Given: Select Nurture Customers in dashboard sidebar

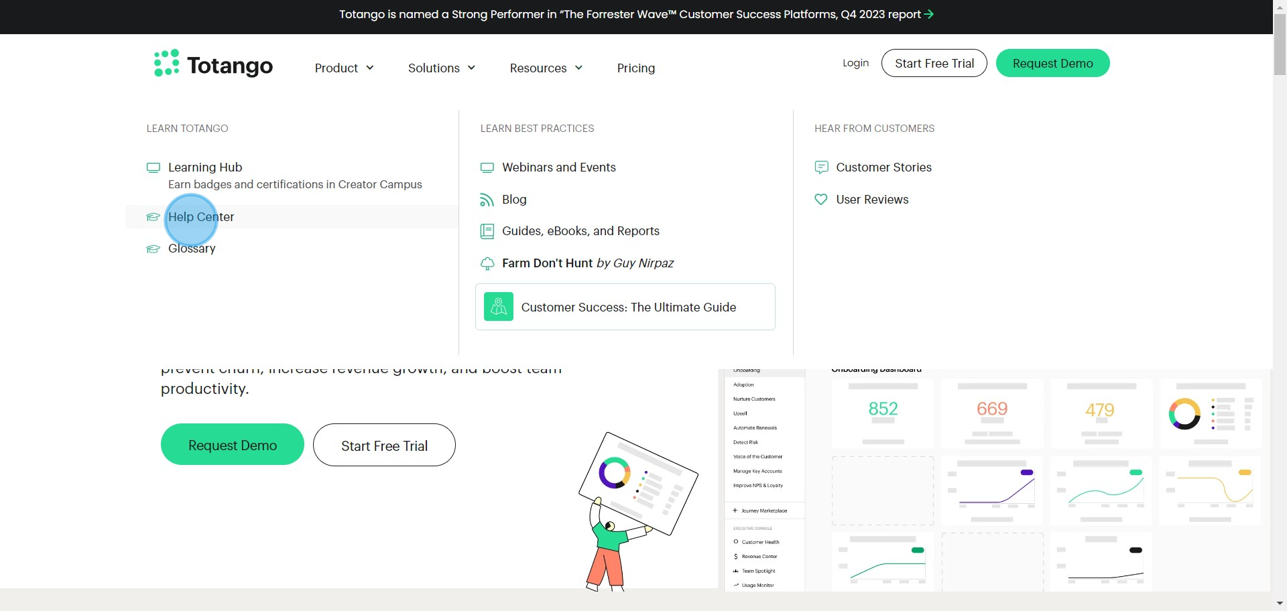Looking at the screenshot, I should tap(754, 399).
